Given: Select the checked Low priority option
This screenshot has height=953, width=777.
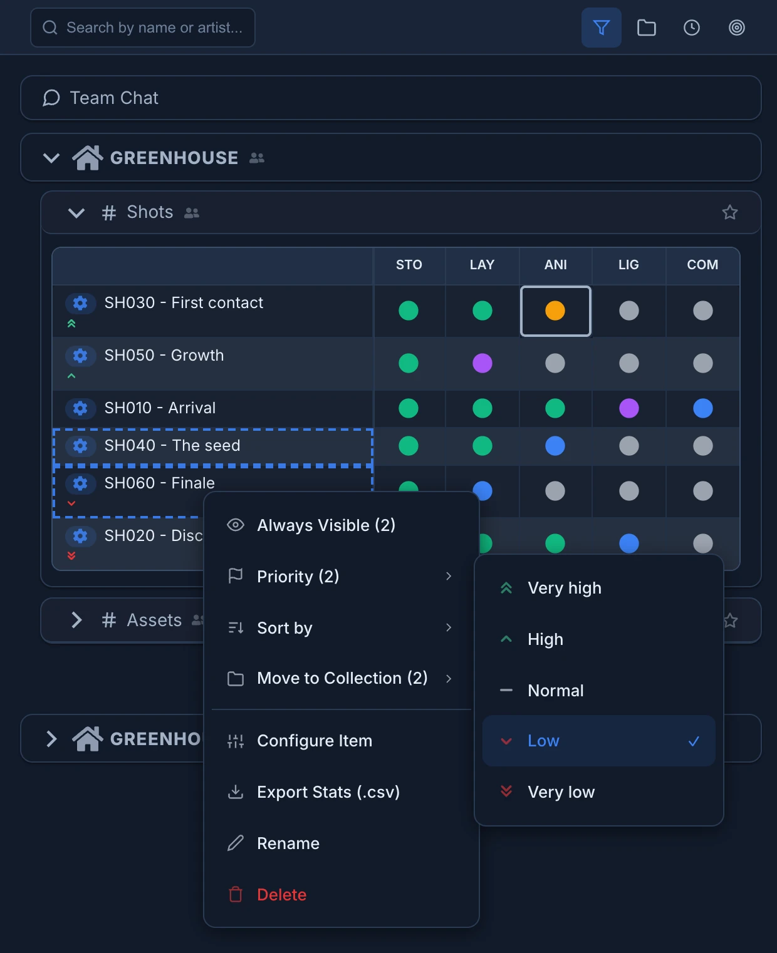Looking at the screenshot, I should (x=599, y=741).
